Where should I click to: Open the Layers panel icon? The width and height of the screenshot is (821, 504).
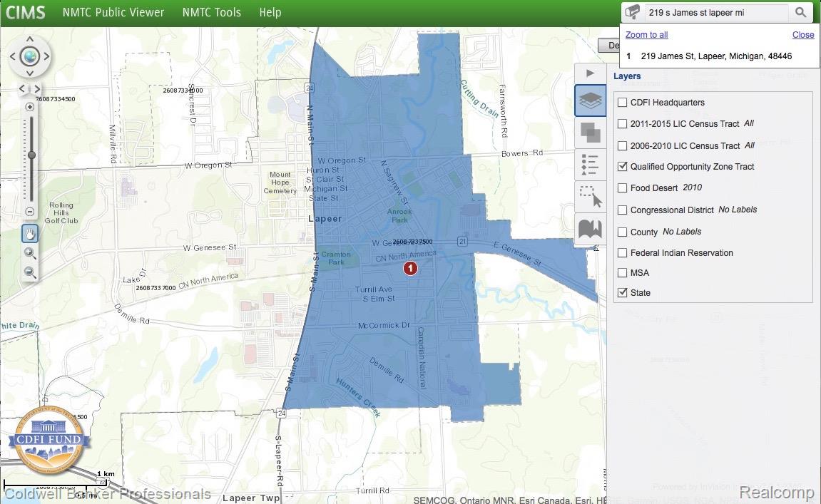pos(590,101)
